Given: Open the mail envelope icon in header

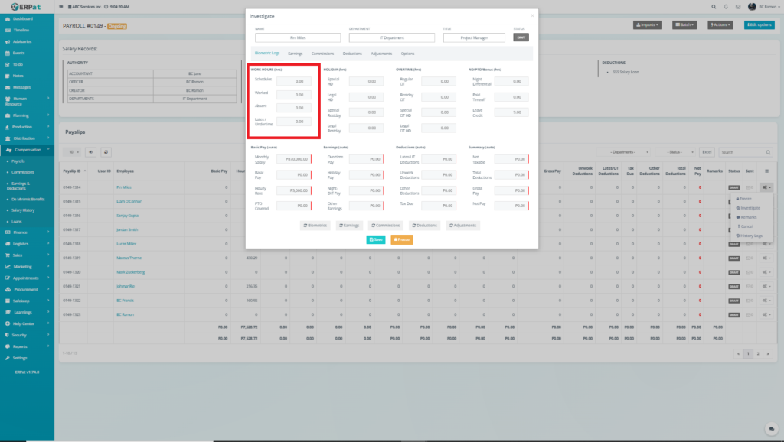Looking at the screenshot, I should 738,6.
